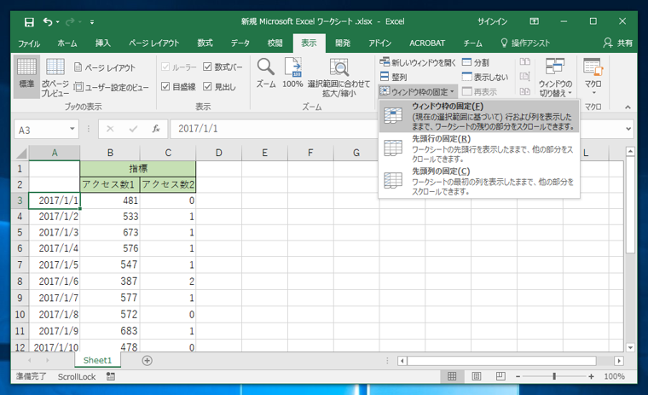The width and height of the screenshot is (648, 395).
Task: Click the ズーム magnifier icon
Action: [266, 73]
